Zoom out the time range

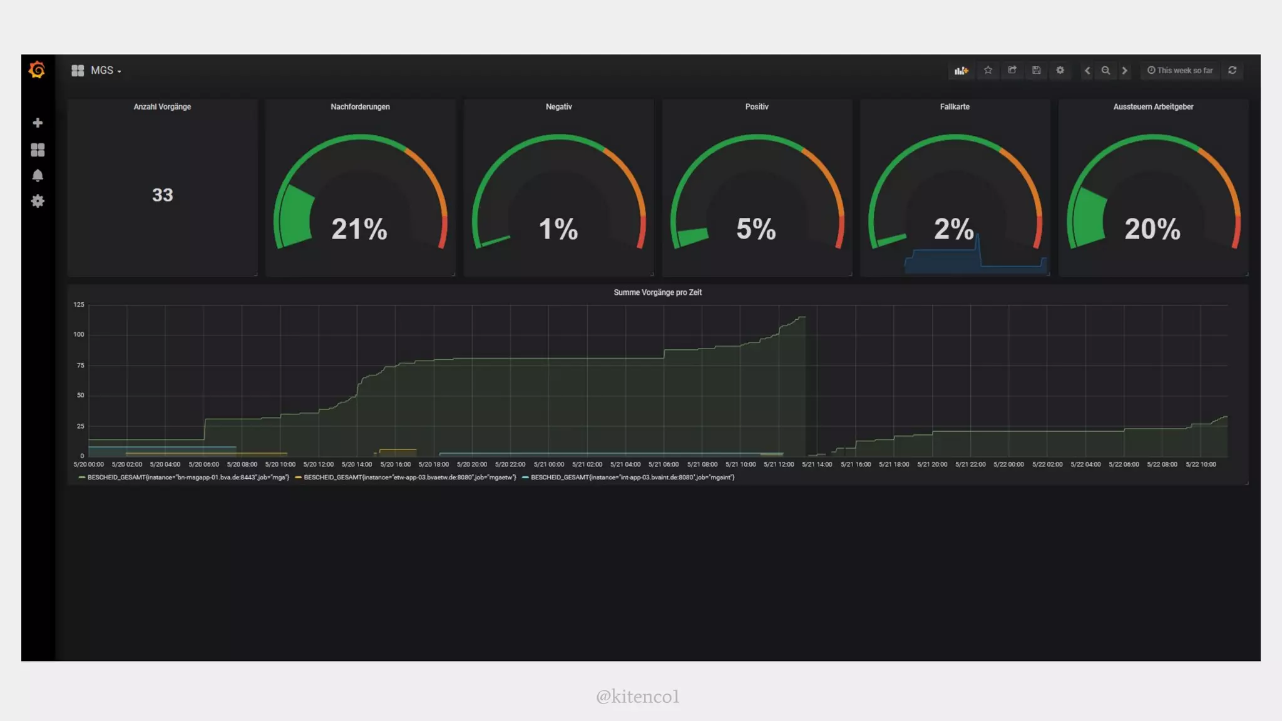(x=1105, y=71)
